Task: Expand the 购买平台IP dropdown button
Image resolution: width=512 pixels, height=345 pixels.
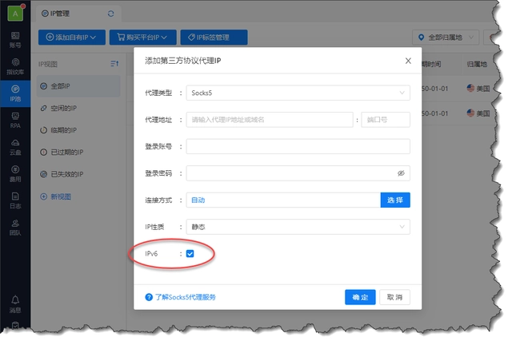Action: point(142,38)
